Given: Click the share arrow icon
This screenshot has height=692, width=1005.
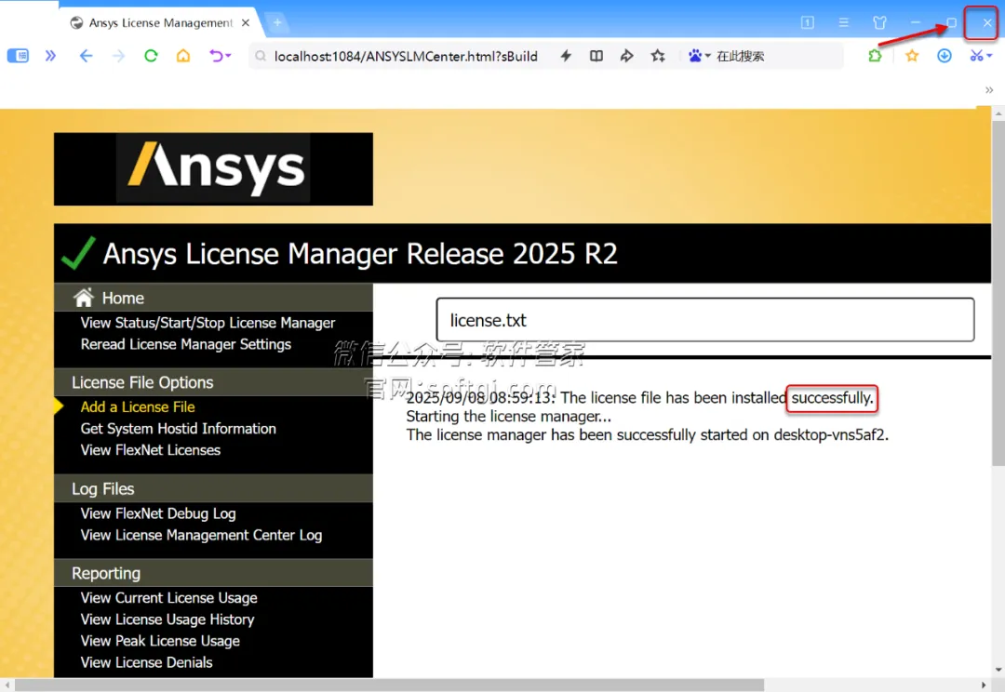Looking at the screenshot, I should tap(627, 56).
